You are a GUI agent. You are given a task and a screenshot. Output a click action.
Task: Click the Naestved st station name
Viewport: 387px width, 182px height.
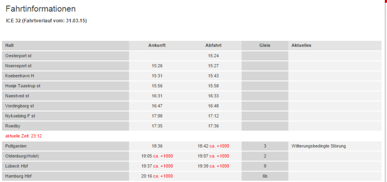(17, 96)
